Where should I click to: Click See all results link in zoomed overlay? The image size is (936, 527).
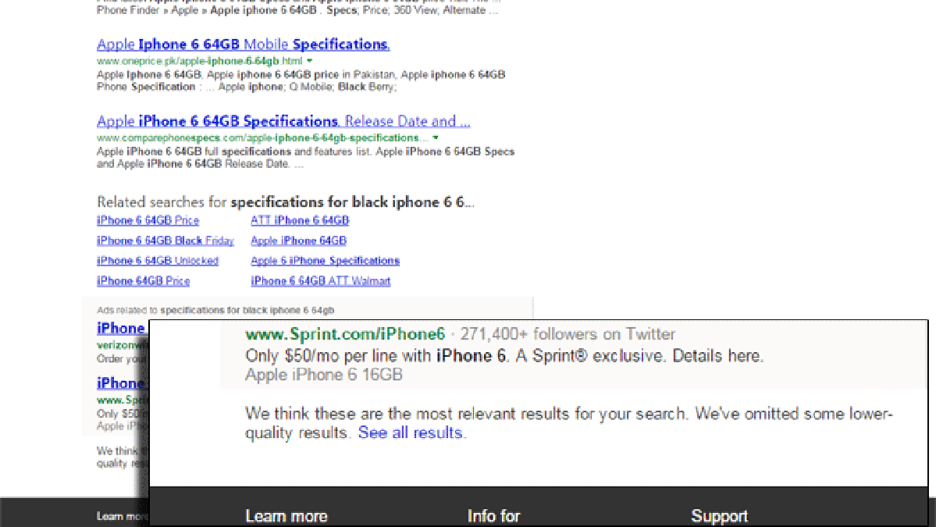(411, 433)
